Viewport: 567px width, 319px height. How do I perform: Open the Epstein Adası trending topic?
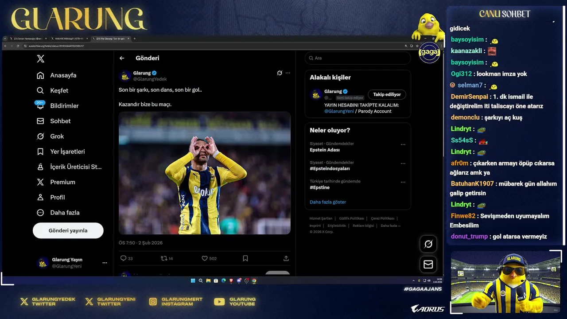[325, 150]
